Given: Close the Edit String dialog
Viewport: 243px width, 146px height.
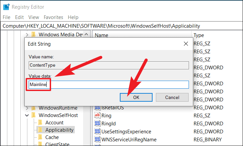Looking at the screenshot, I should [186, 44].
